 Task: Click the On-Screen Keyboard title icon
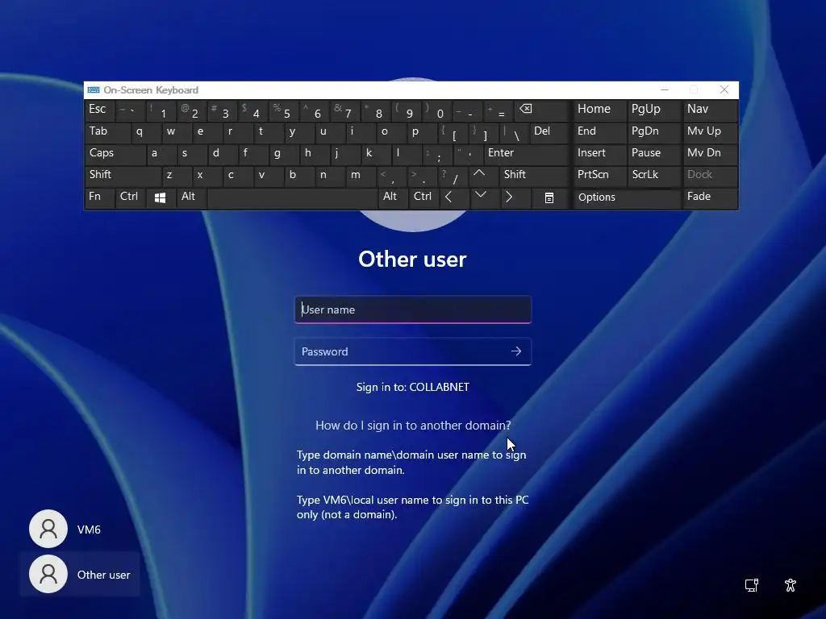(x=94, y=90)
